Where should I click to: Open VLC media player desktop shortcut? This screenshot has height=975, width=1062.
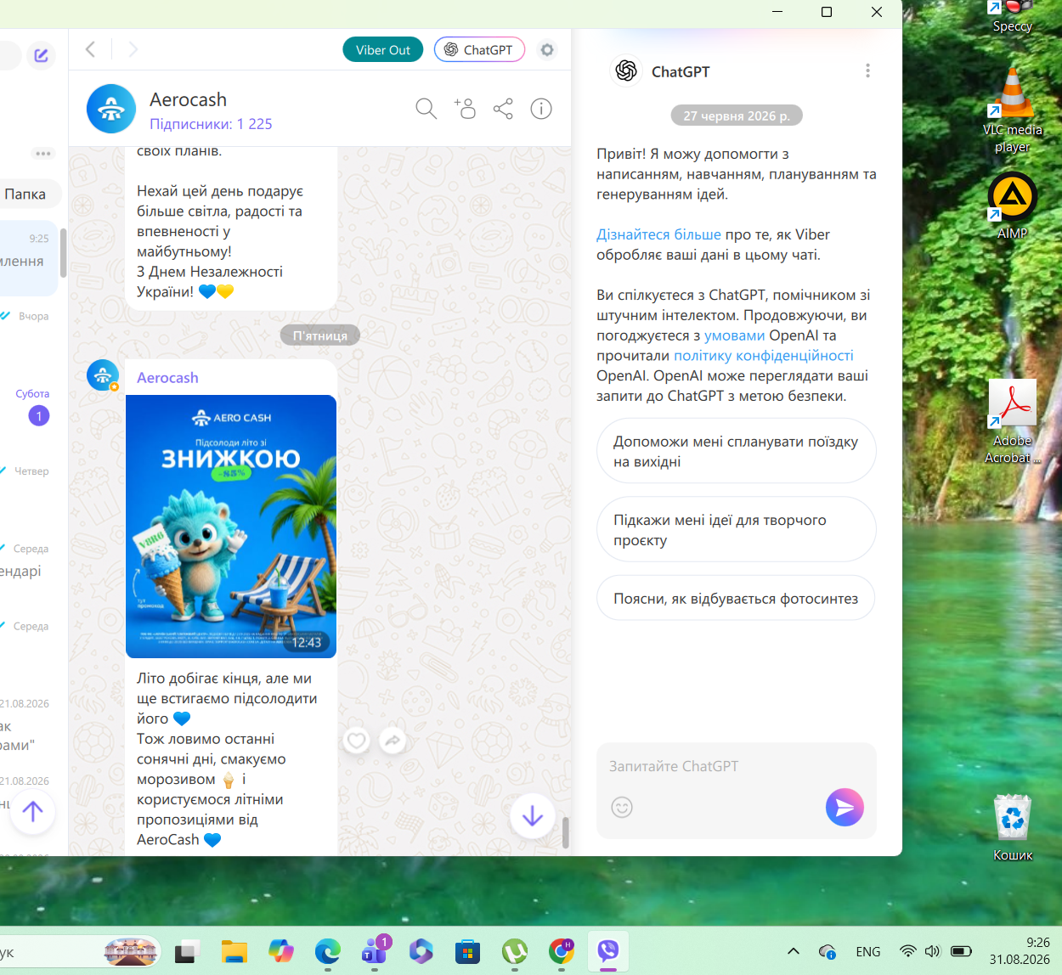[1012, 110]
